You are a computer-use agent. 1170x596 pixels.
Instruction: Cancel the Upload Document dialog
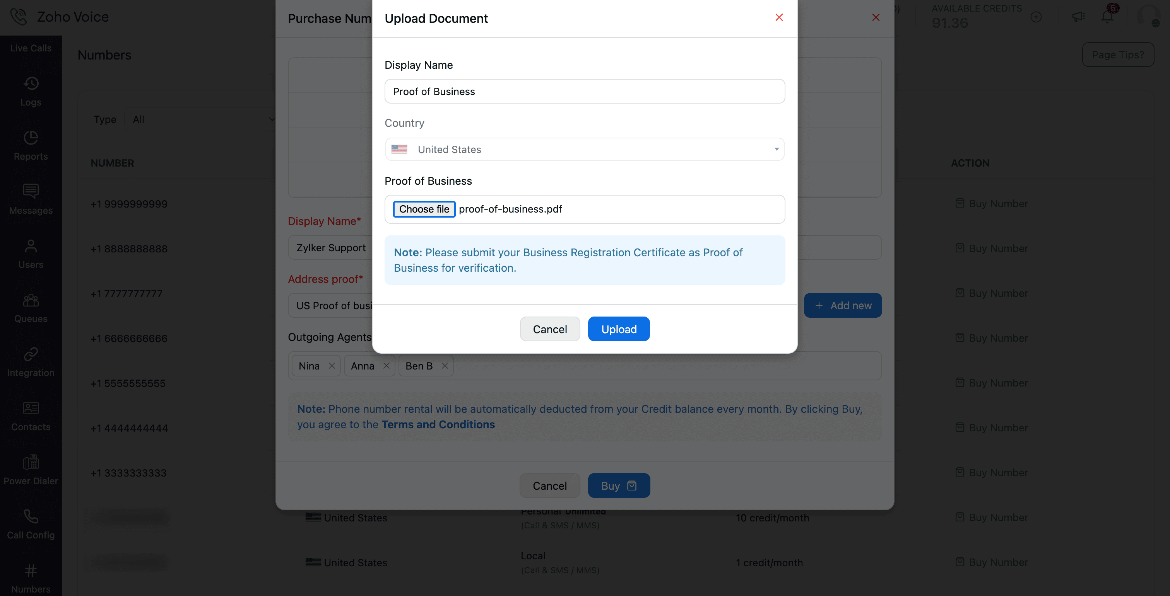point(549,329)
